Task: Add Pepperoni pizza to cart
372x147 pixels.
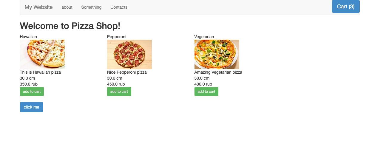Action: pos(119,92)
